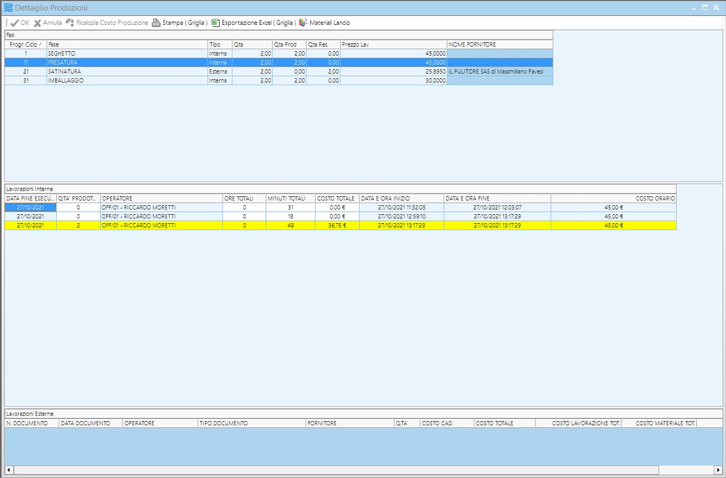The height and width of the screenshot is (478, 726).
Task: Click TIPO DOCUMENTO column header
Action: [x=251, y=423]
